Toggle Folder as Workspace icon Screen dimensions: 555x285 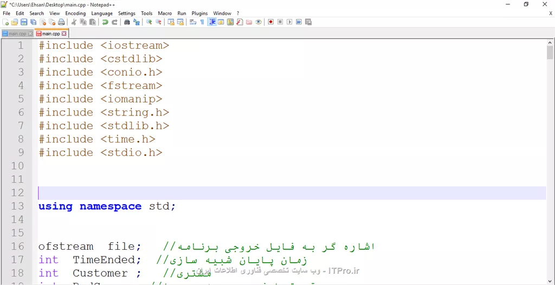tap(249, 22)
